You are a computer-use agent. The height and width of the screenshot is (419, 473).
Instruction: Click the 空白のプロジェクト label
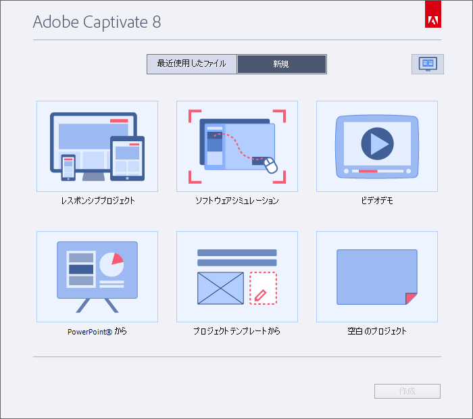[376, 331]
